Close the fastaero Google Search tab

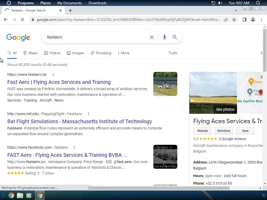click(x=60, y=10)
